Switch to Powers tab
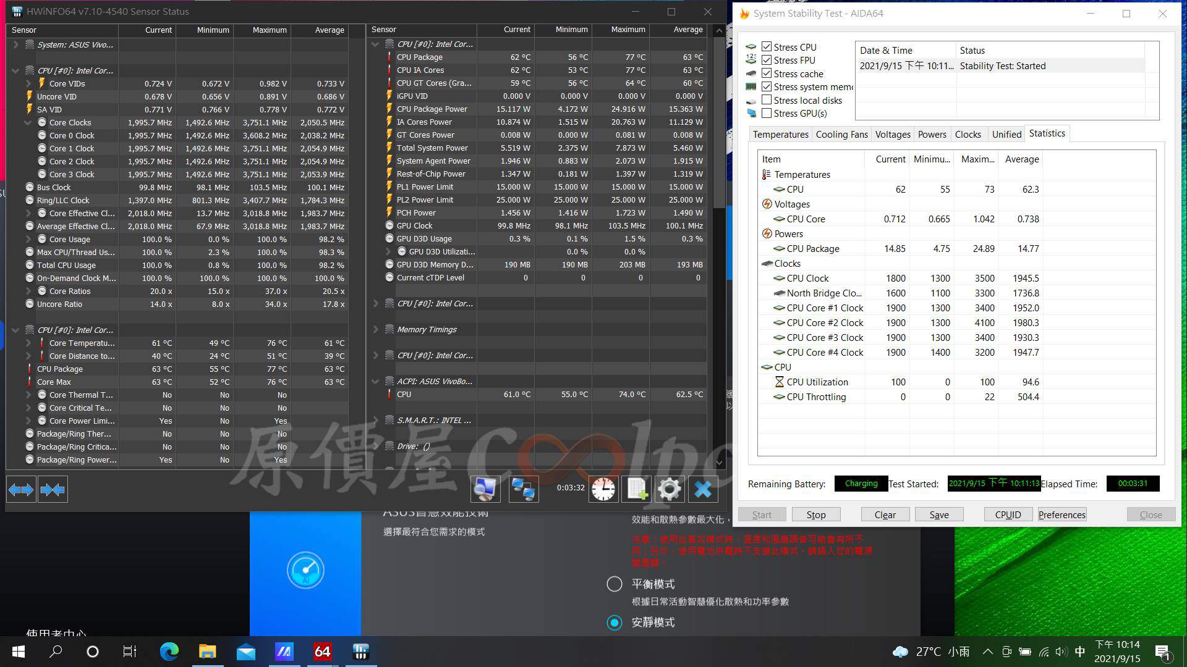This screenshot has width=1187, height=667. pyautogui.click(x=932, y=135)
